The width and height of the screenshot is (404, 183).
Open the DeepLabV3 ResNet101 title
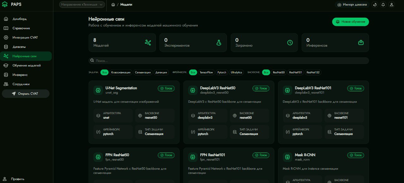click(x=313, y=88)
